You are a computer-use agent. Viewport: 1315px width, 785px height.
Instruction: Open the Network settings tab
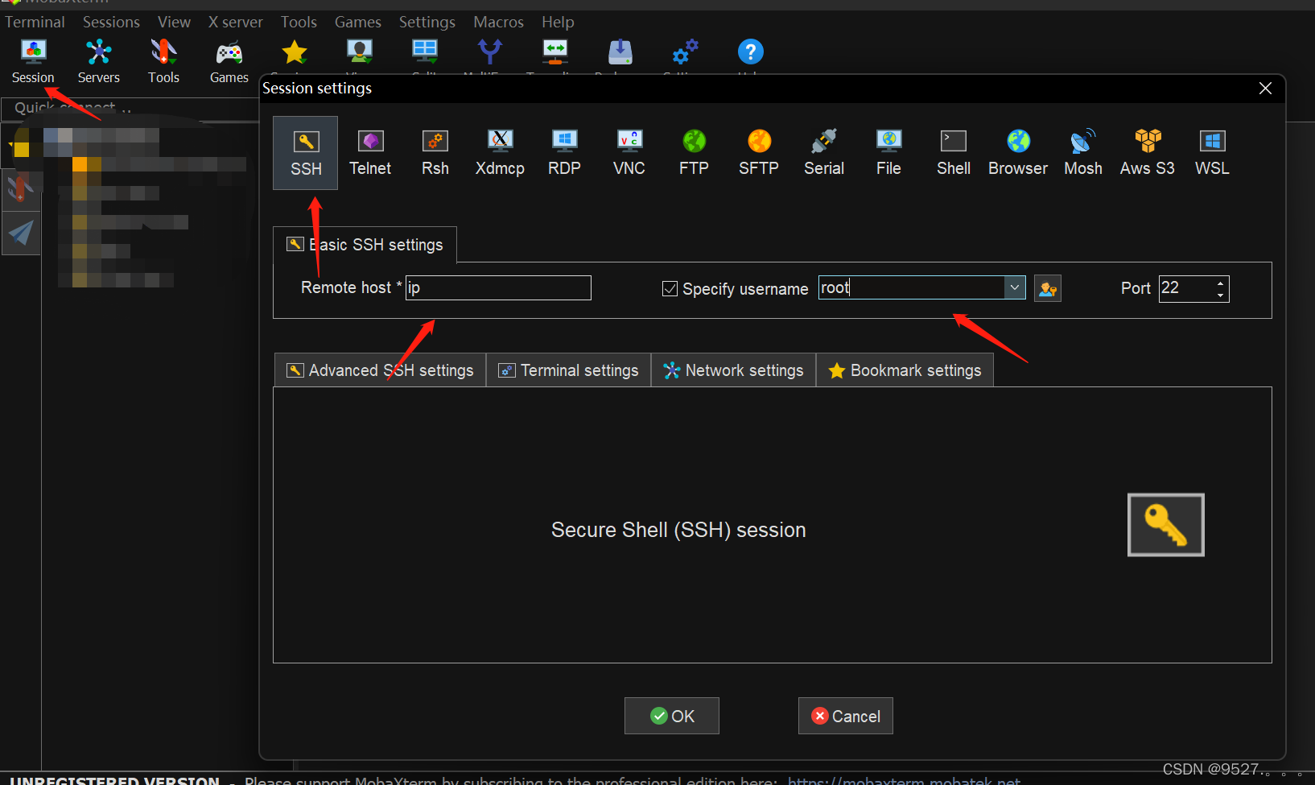(733, 370)
